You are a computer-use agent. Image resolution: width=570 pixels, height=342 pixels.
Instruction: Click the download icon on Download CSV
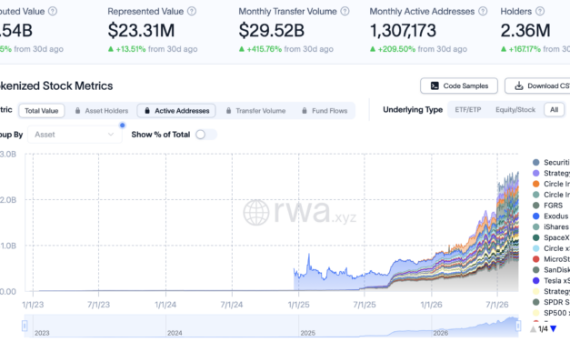pyautogui.click(x=519, y=85)
